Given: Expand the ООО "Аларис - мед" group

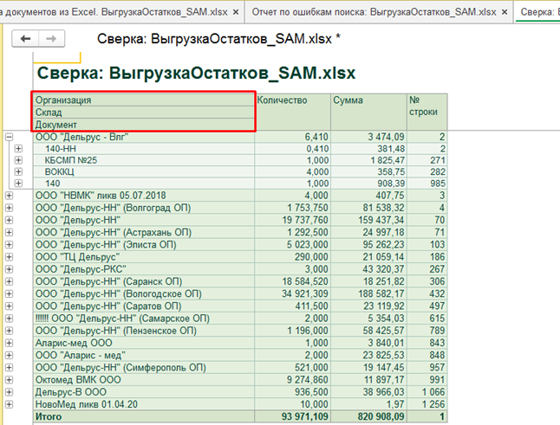Looking at the screenshot, I should 9,356.
